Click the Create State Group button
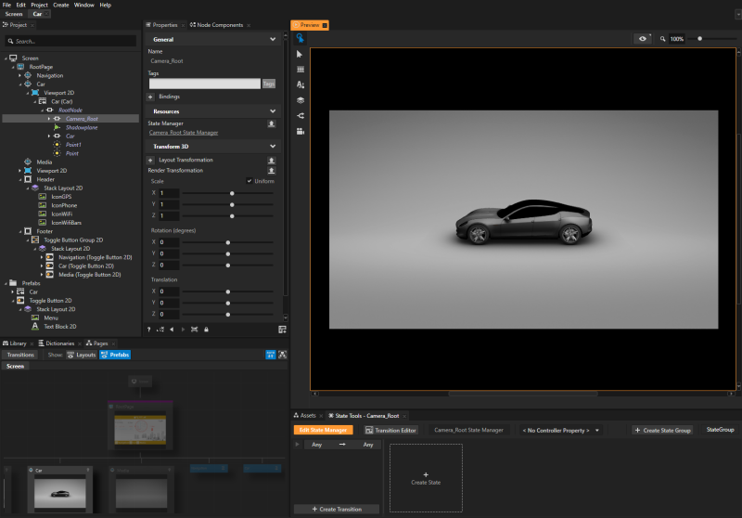 click(x=662, y=431)
